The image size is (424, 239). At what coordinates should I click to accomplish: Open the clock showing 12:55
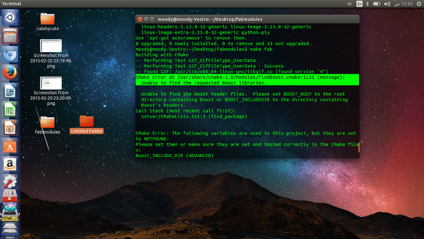[403, 4]
